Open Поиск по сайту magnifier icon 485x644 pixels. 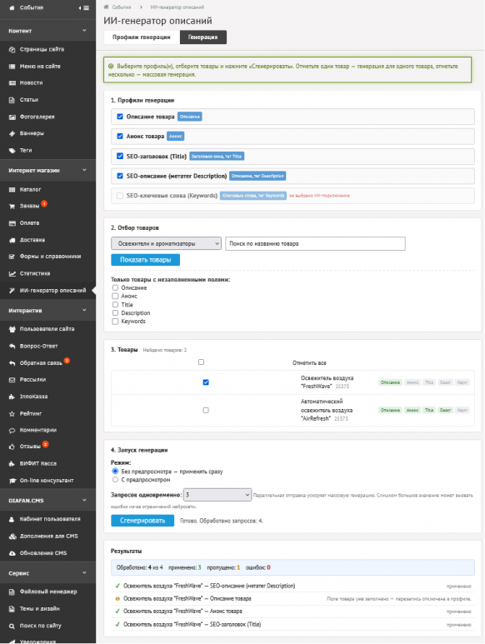pyautogui.click(x=12, y=626)
